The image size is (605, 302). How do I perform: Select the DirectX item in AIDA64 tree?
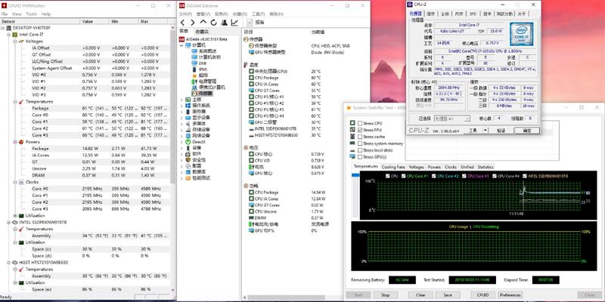[x=199, y=141]
